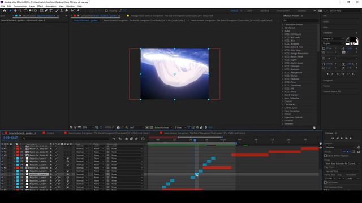Click the fill color swatch in Character panel

click(x=353, y=41)
